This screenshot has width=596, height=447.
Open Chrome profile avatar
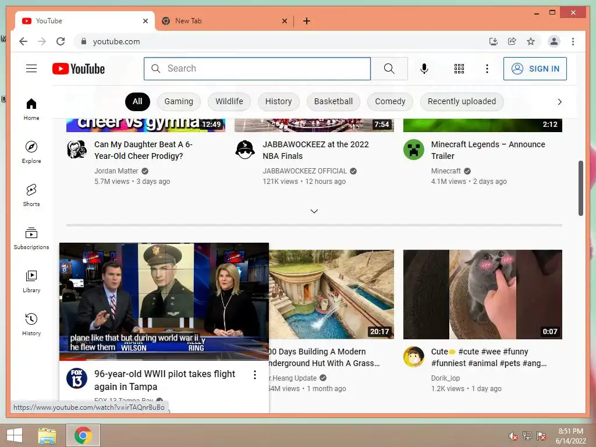(554, 41)
